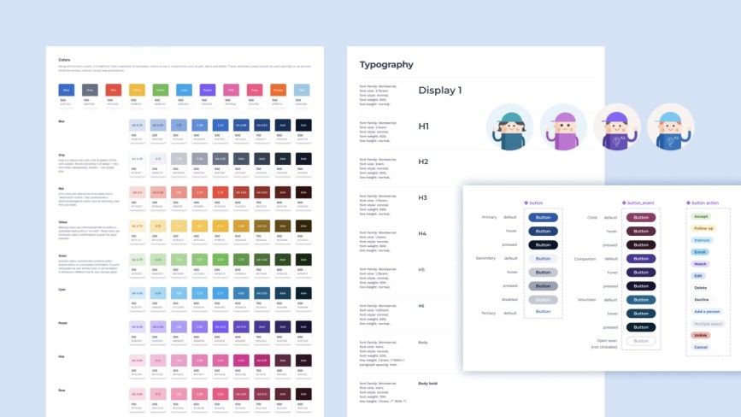Pick the Blue row 100 shade swatch
Screen dimensions: 741x417
coord(137,125)
